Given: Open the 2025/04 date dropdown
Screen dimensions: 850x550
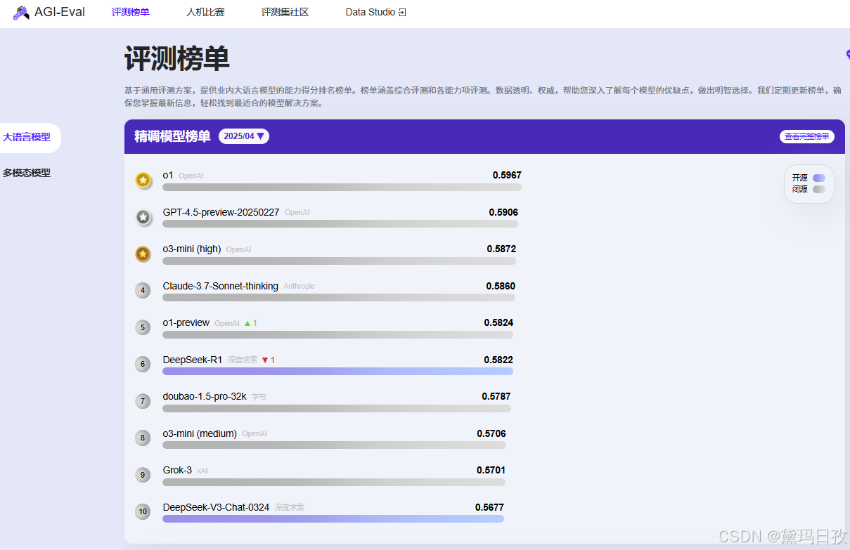Looking at the screenshot, I should (244, 136).
